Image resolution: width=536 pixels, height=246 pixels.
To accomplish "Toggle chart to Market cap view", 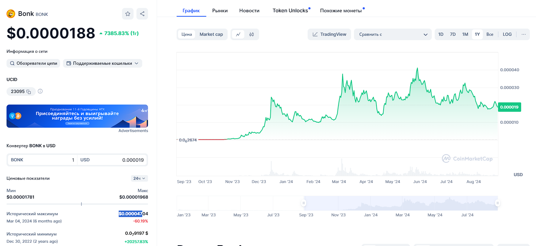I will (211, 34).
